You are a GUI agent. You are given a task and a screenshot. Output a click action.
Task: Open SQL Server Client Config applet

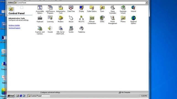click(x=61, y=30)
